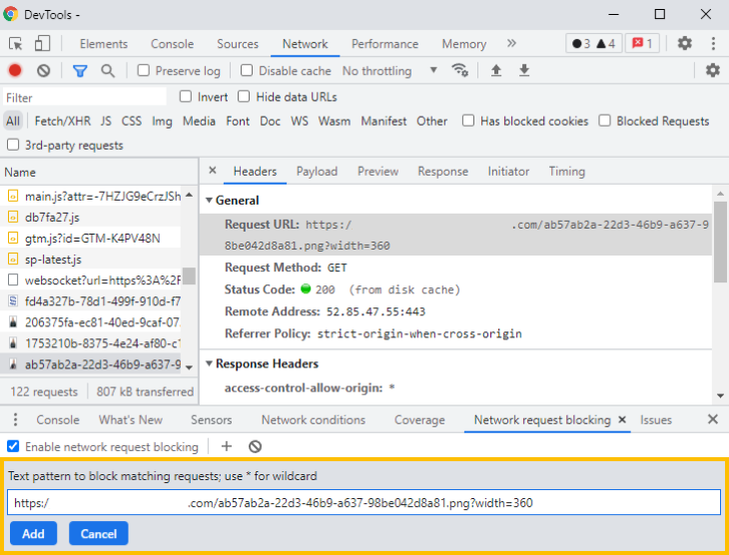Click the export HAR download icon
729x555 pixels.
[523, 71]
